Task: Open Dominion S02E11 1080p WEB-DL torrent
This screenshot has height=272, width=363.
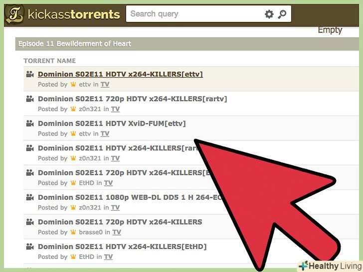Action: point(130,197)
